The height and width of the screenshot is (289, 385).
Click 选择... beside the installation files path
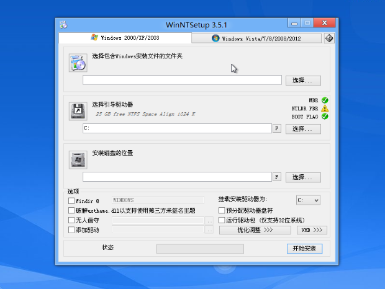[303, 80]
